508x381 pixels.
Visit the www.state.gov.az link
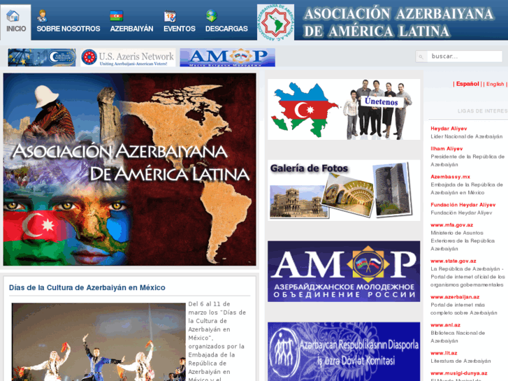click(453, 261)
